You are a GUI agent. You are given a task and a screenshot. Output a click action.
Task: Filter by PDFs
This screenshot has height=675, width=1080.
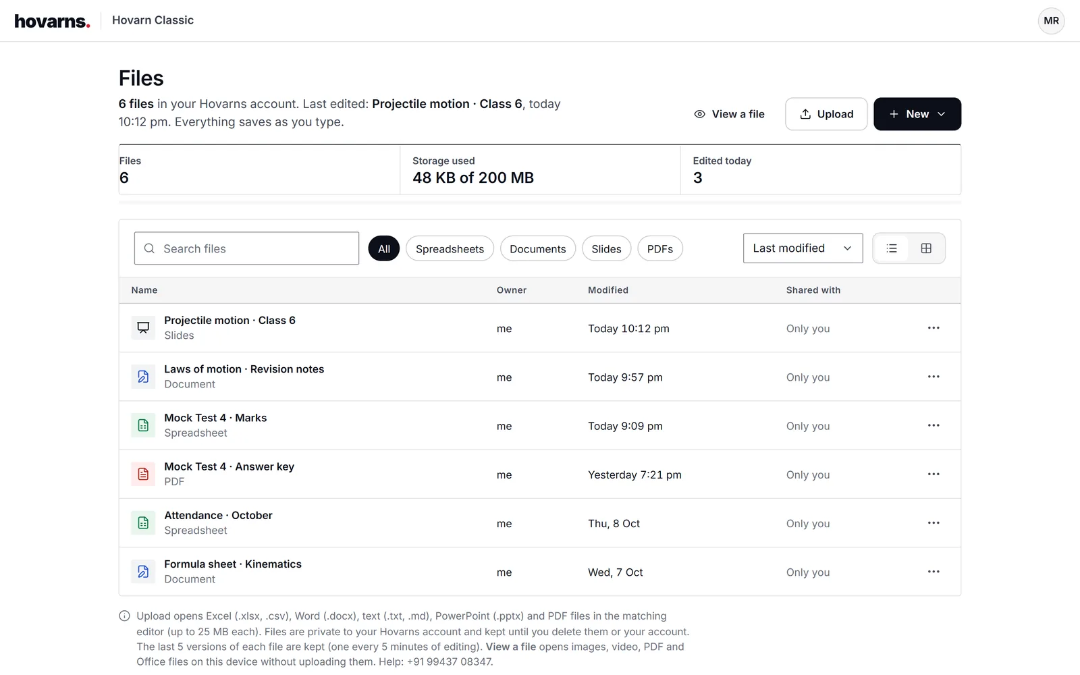pos(660,248)
